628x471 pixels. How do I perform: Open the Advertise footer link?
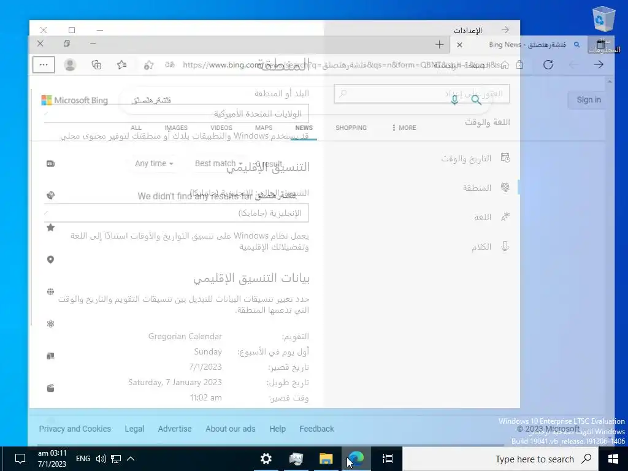click(x=175, y=429)
